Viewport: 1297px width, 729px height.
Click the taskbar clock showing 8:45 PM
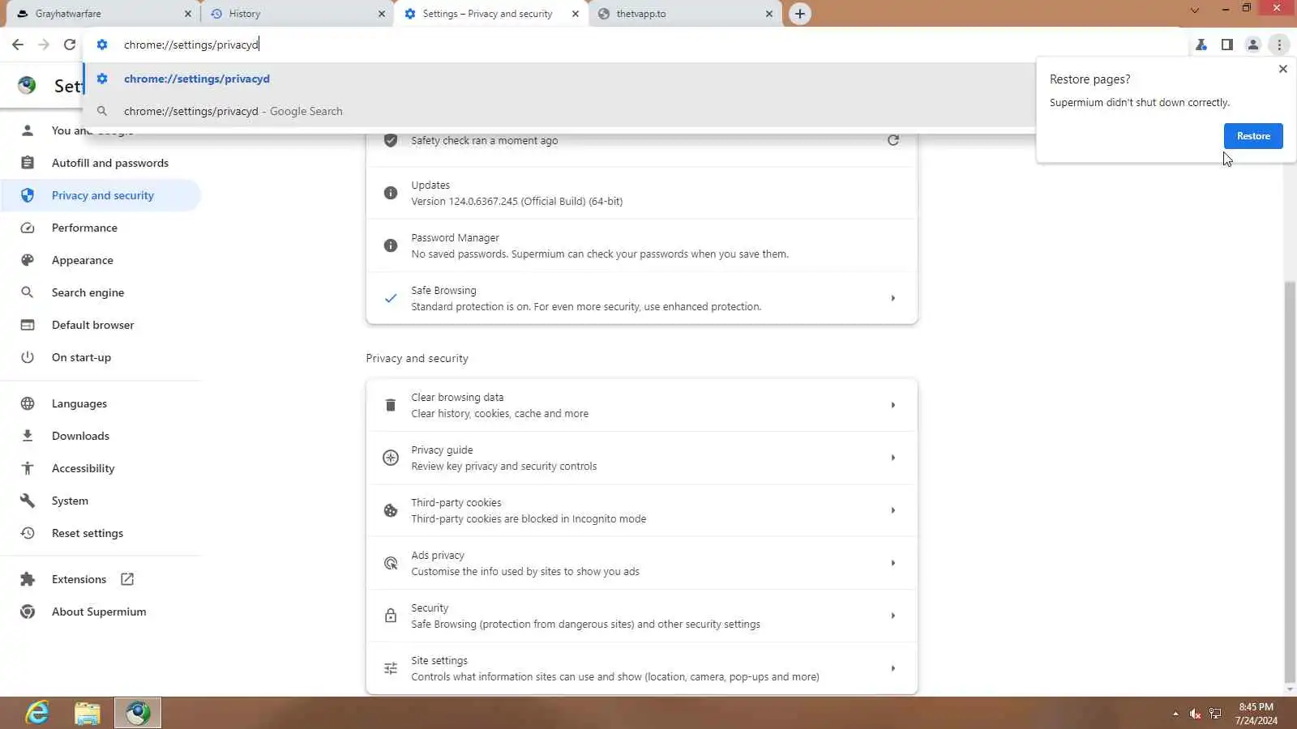click(x=1256, y=714)
